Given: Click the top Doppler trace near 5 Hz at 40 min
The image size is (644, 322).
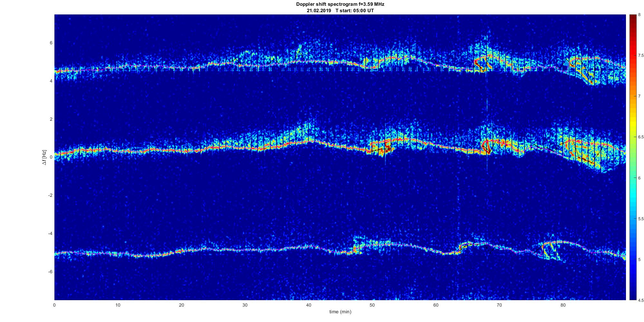Looking at the screenshot, I should [x=308, y=61].
